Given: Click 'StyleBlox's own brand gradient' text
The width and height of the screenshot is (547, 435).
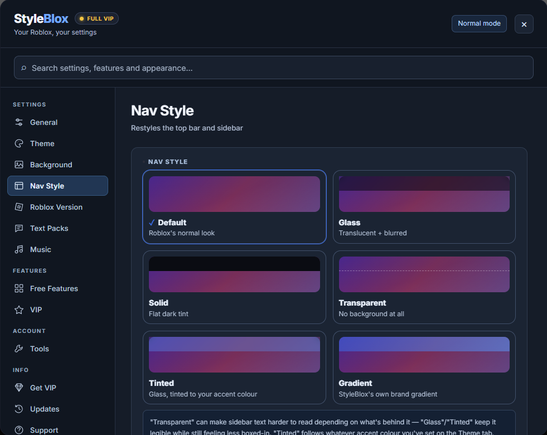Looking at the screenshot, I should tap(388, 394).
